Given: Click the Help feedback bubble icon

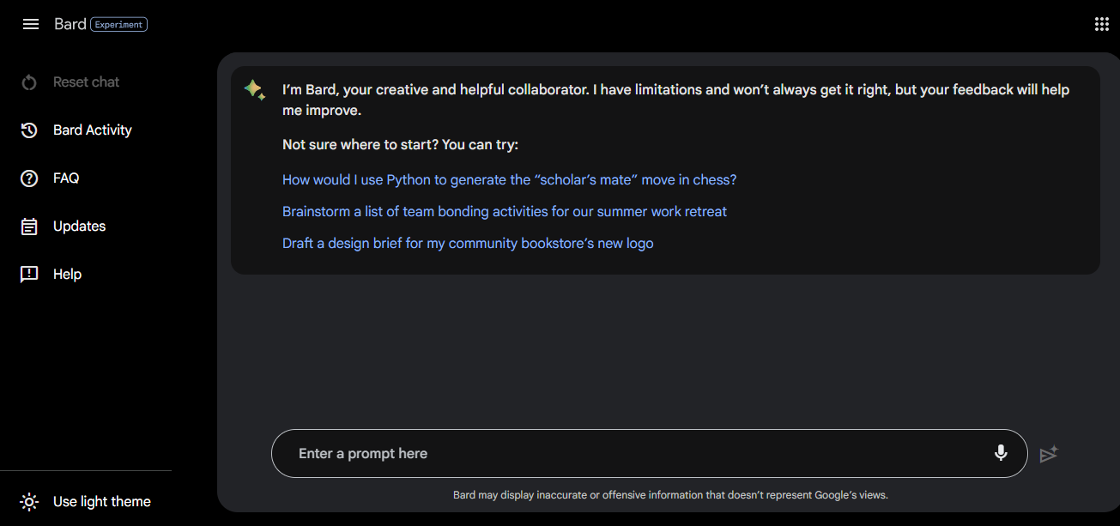Looking at the screenshot, I should click(x=29, y=275).
